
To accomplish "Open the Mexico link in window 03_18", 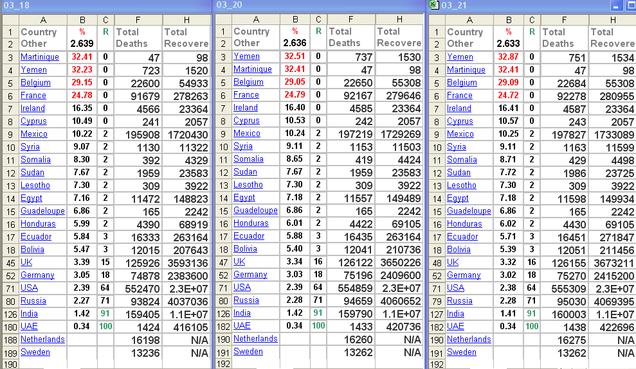I will pos(34,134).
